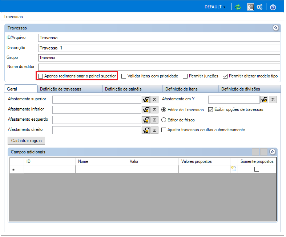Click the Descrição input field

(160, 48)
